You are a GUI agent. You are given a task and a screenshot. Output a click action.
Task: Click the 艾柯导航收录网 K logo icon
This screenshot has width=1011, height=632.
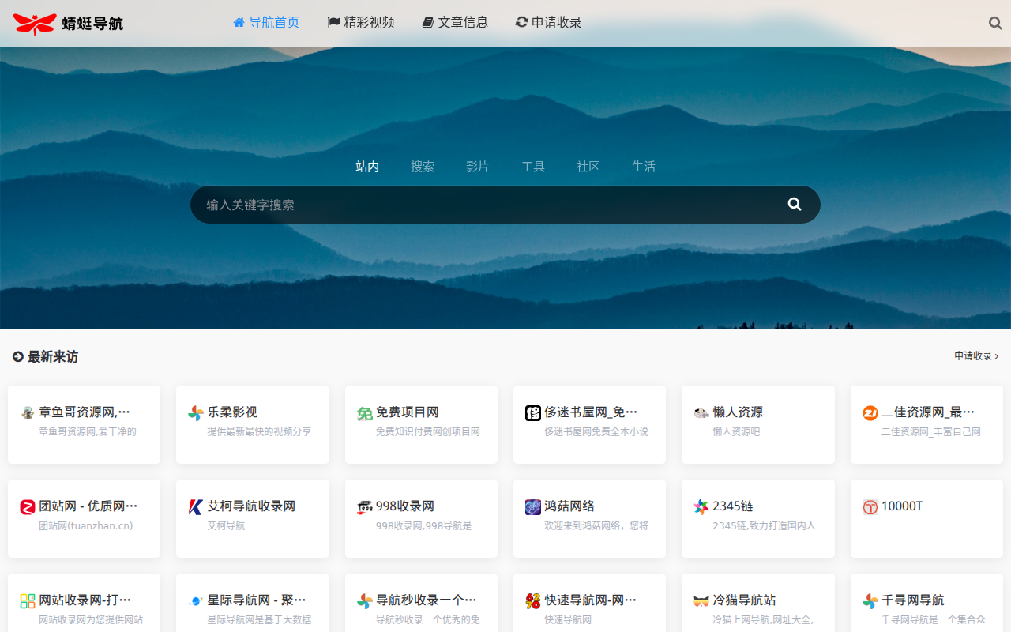[196, 507]
